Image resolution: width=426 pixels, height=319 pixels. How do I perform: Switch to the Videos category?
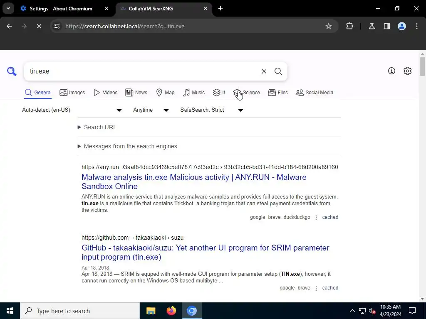[105, 93]
